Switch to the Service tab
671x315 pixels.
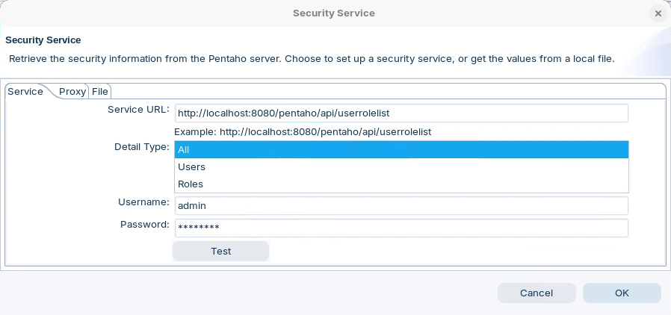(25, 92)
